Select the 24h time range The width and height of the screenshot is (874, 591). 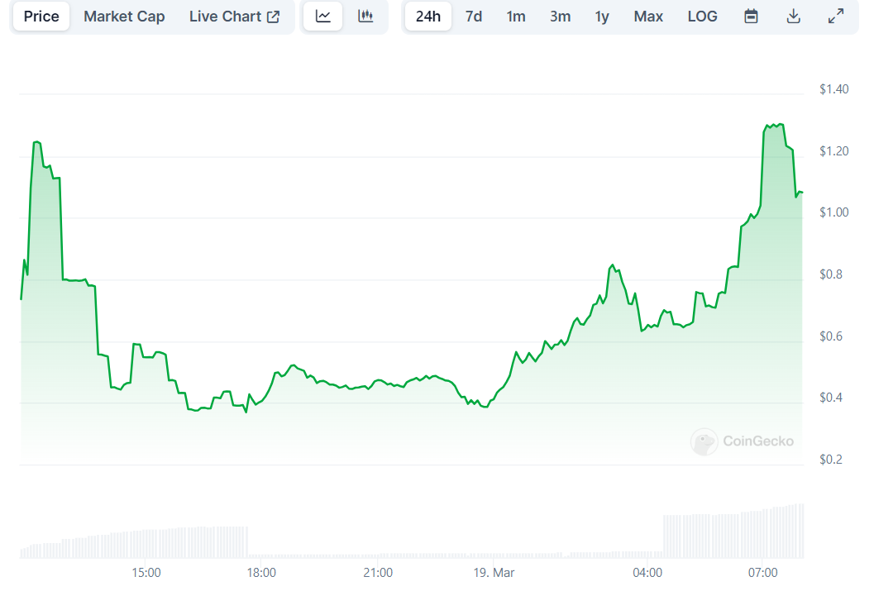coord(428,17)
